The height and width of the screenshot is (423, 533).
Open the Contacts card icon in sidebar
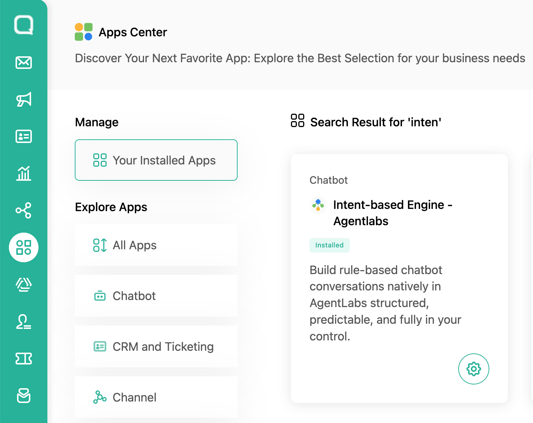tap(24, 136)
